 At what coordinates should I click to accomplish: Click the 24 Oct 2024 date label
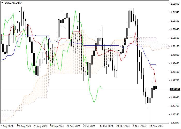point(123,126)
